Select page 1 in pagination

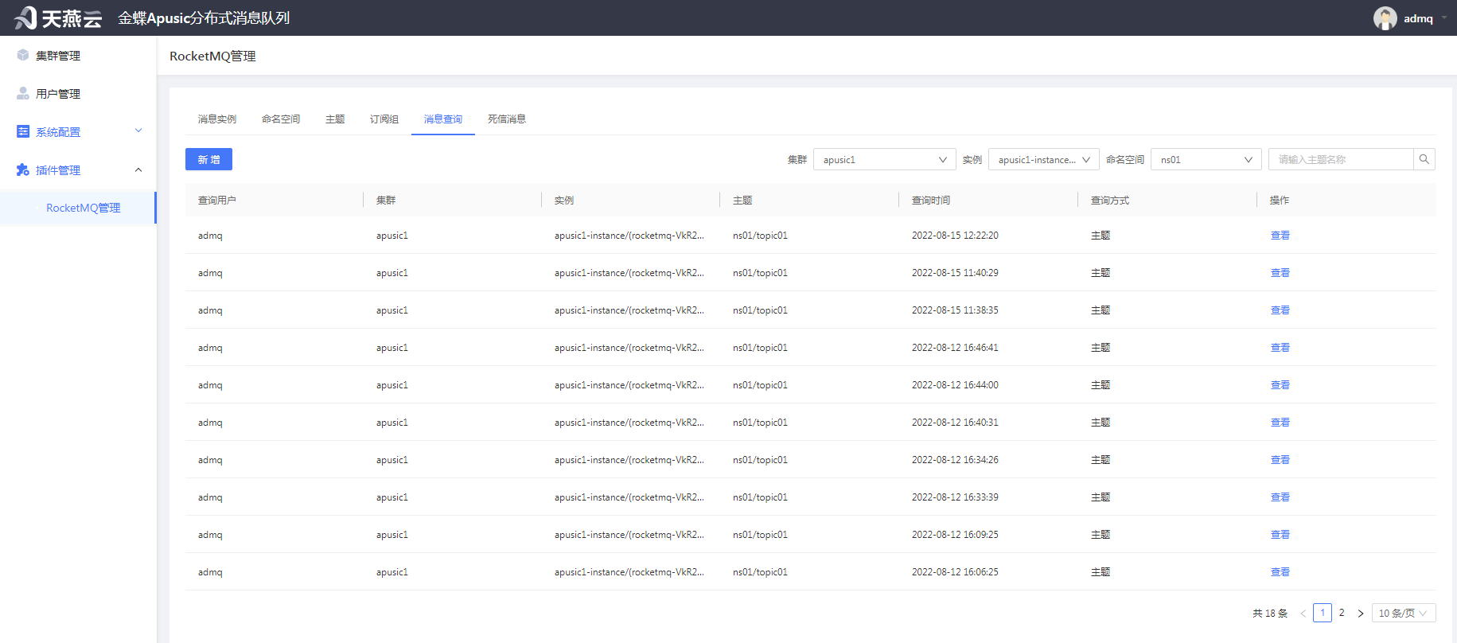[1323, 613]
